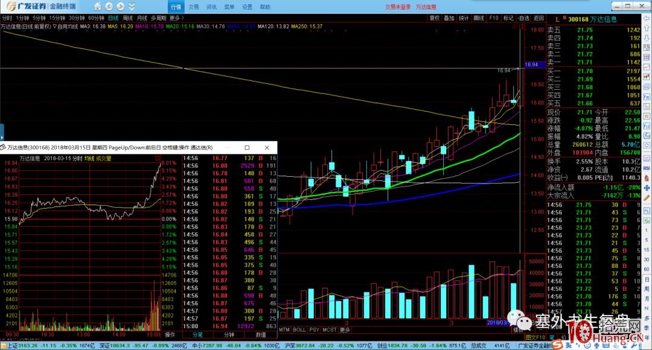Switch chart to 60分钟 period

tap(97, 18)
